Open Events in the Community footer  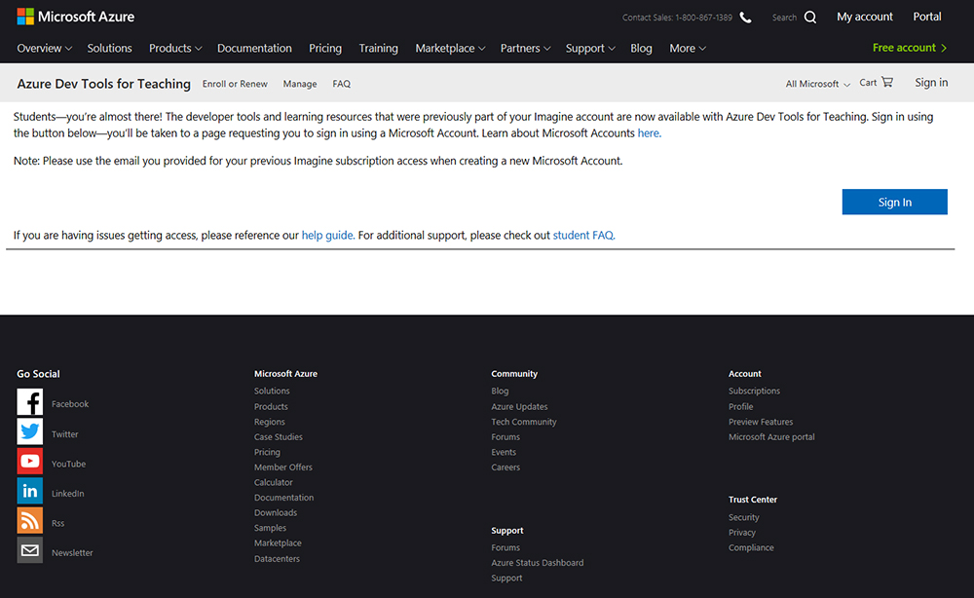click(504, 452)
